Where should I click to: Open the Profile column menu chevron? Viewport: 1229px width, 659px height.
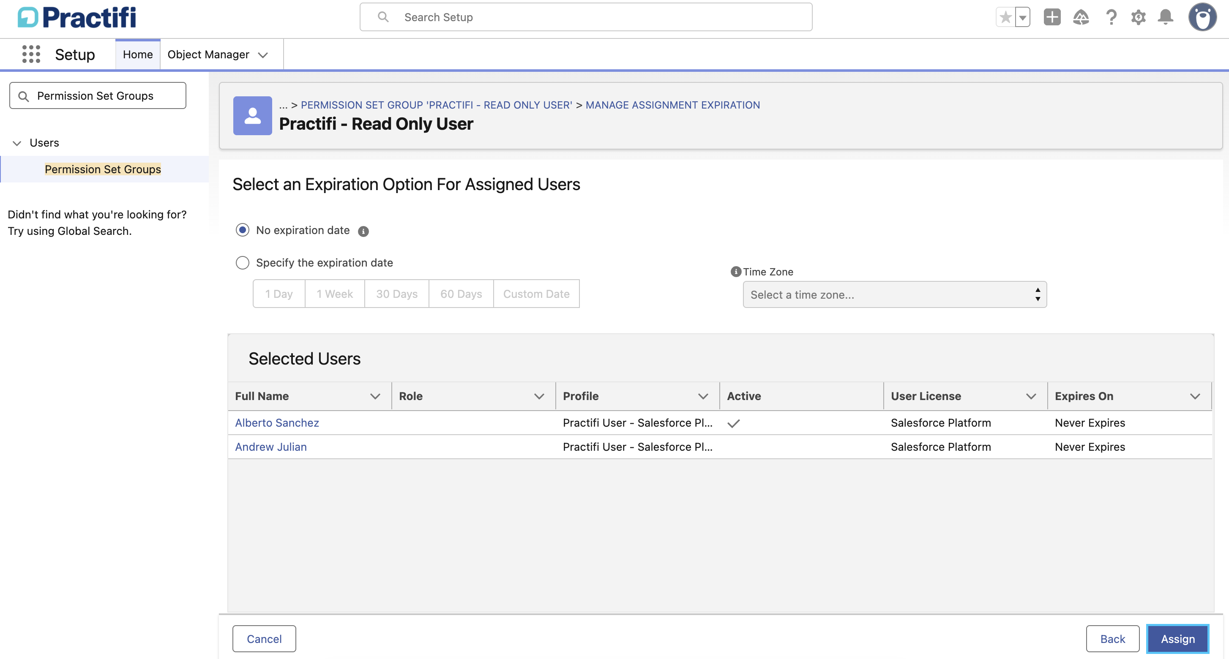pos(703,396)
